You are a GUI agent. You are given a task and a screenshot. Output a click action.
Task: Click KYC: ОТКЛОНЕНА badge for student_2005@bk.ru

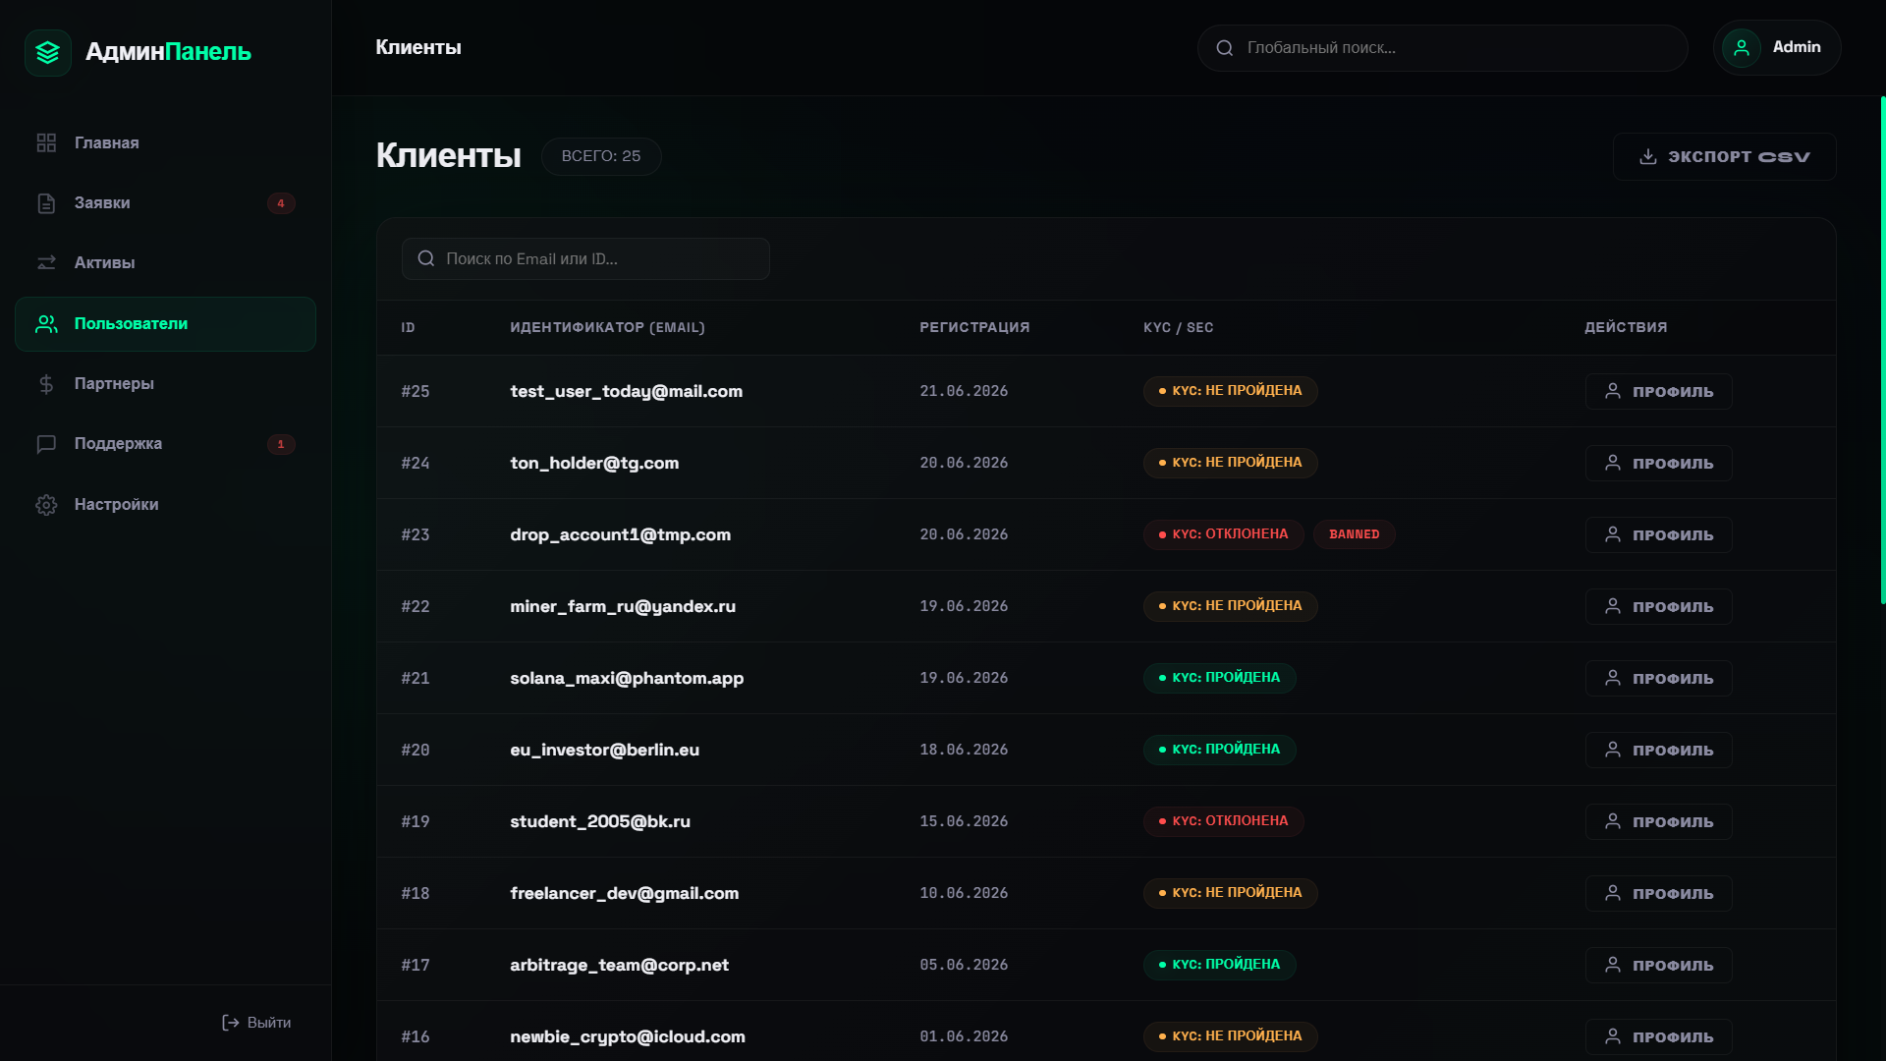[1224, 821]
